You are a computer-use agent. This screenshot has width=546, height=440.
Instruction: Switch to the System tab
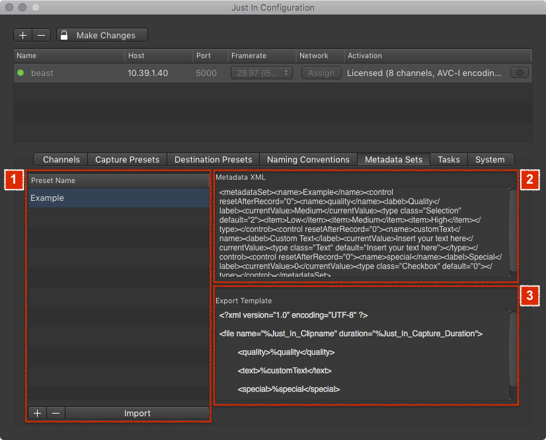coord(490,159)
